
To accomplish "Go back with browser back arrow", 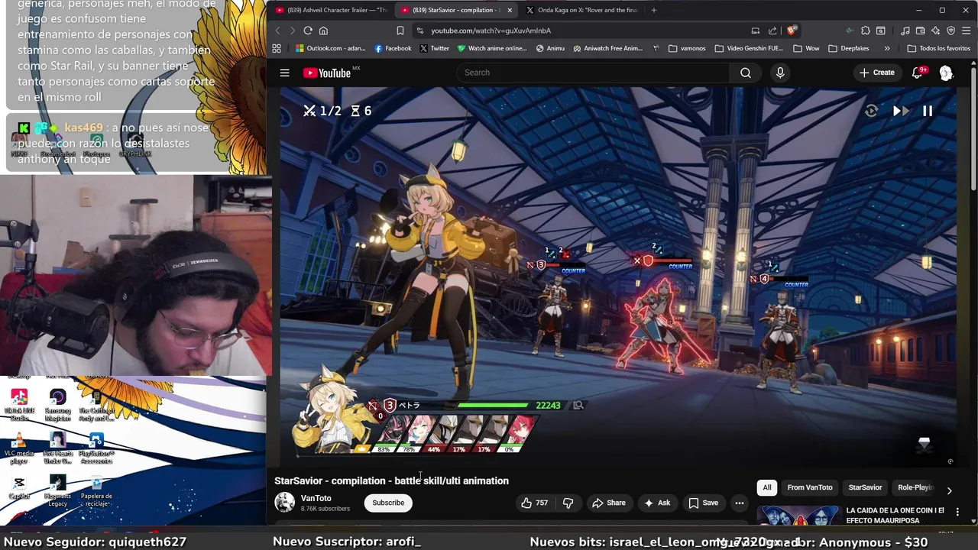I will (277, 31).
